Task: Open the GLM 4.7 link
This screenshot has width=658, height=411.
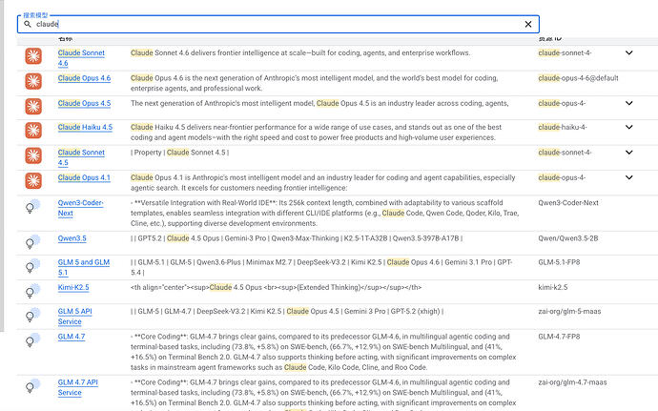Action: point(72,337)
